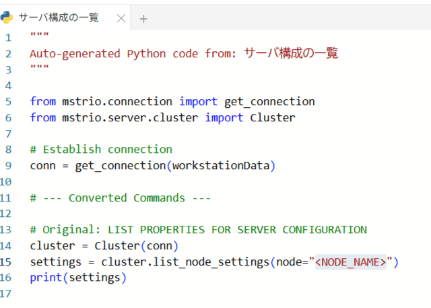Click line number 1 in the gutter
Viewport: 431px width, 308px height.
(x=8, y=37)
